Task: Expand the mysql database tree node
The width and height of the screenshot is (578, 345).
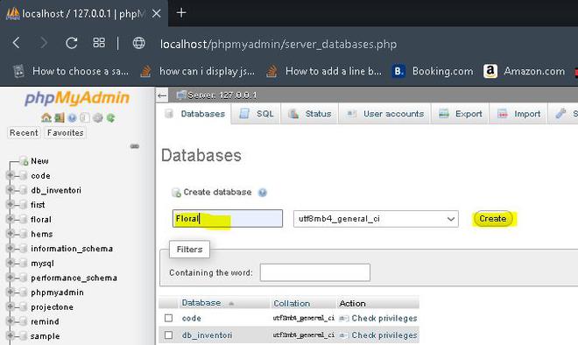Action: (11, 263)
